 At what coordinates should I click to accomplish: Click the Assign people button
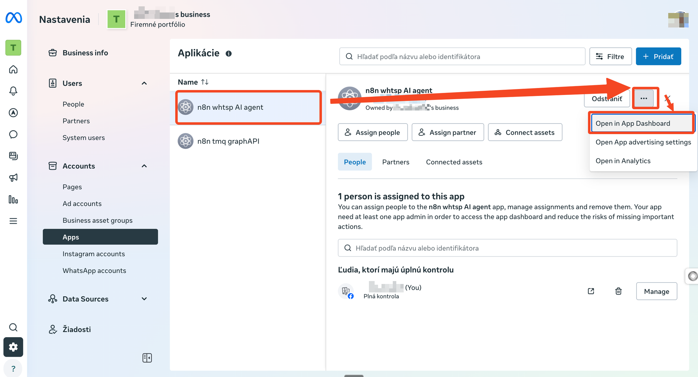click(x=372, y=132)
